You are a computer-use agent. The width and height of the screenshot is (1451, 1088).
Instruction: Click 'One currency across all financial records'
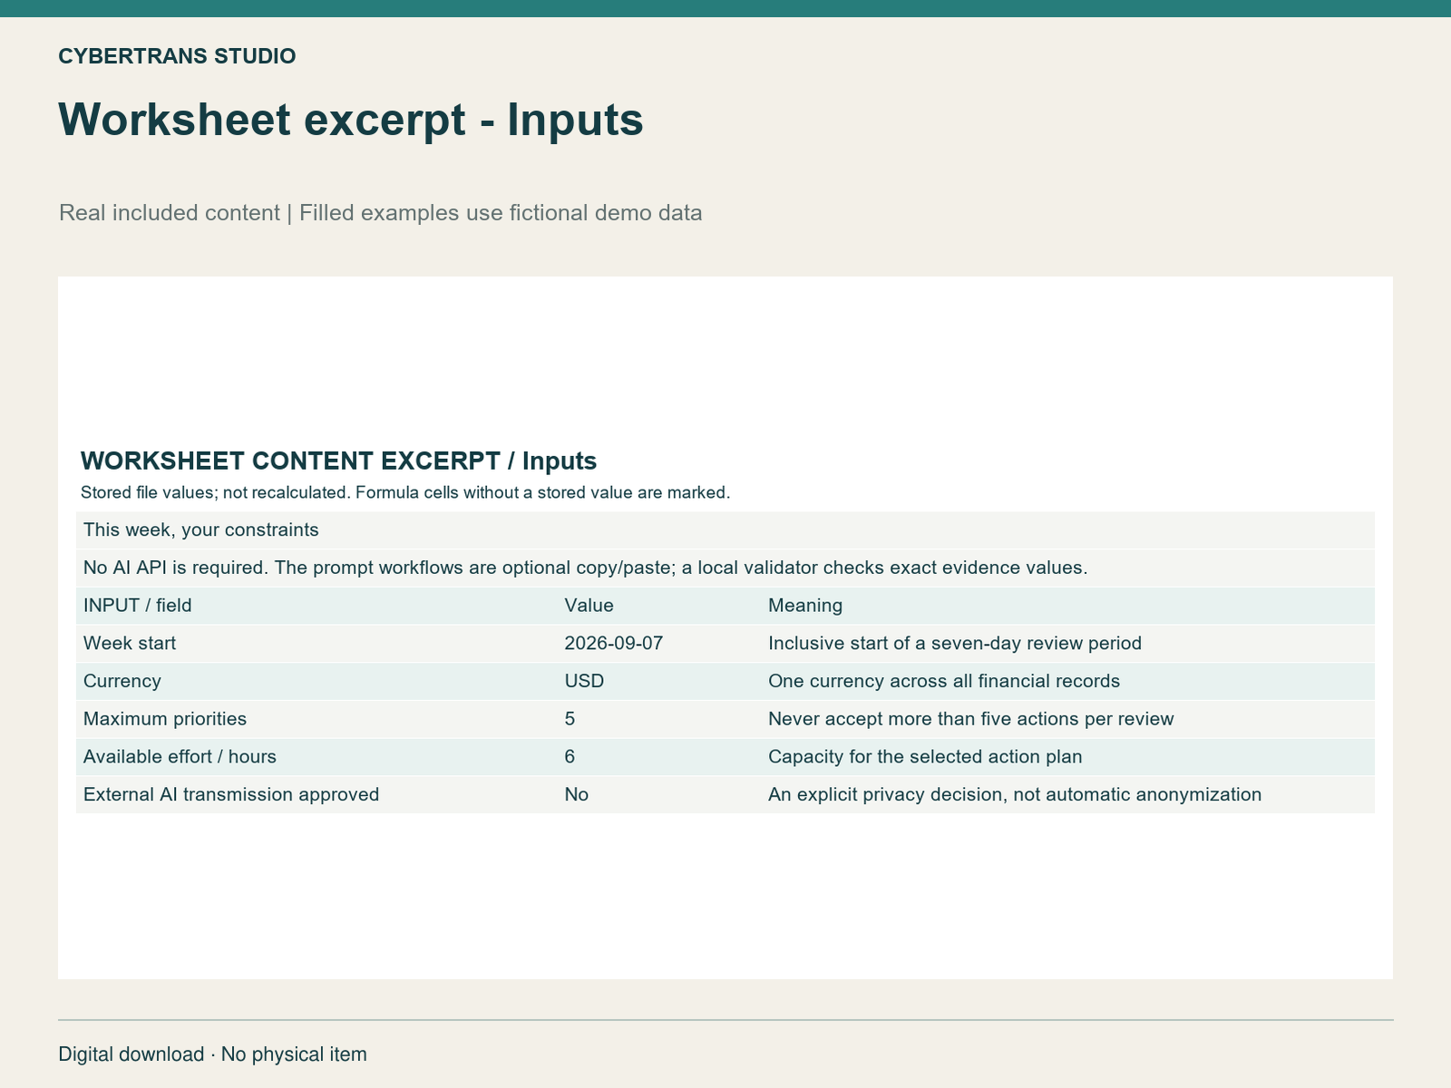pos(944,681)
